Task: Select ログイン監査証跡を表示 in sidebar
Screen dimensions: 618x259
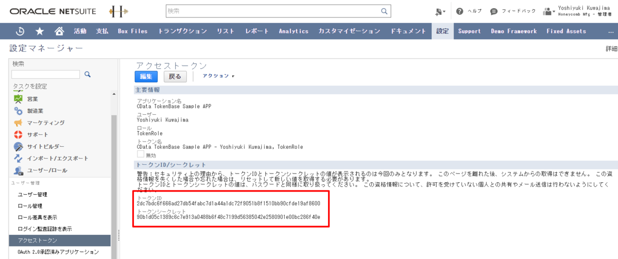Action: click(45, 229)
